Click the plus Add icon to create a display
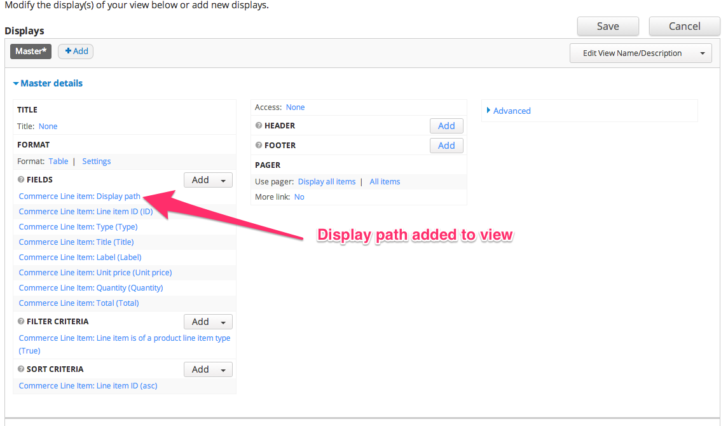Image resolution: width=728 pixels, height=426 pixels. [75, 51]
